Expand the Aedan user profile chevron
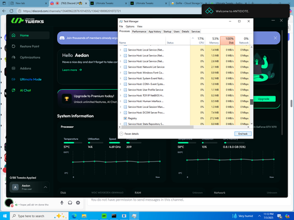 pos(45,187)
